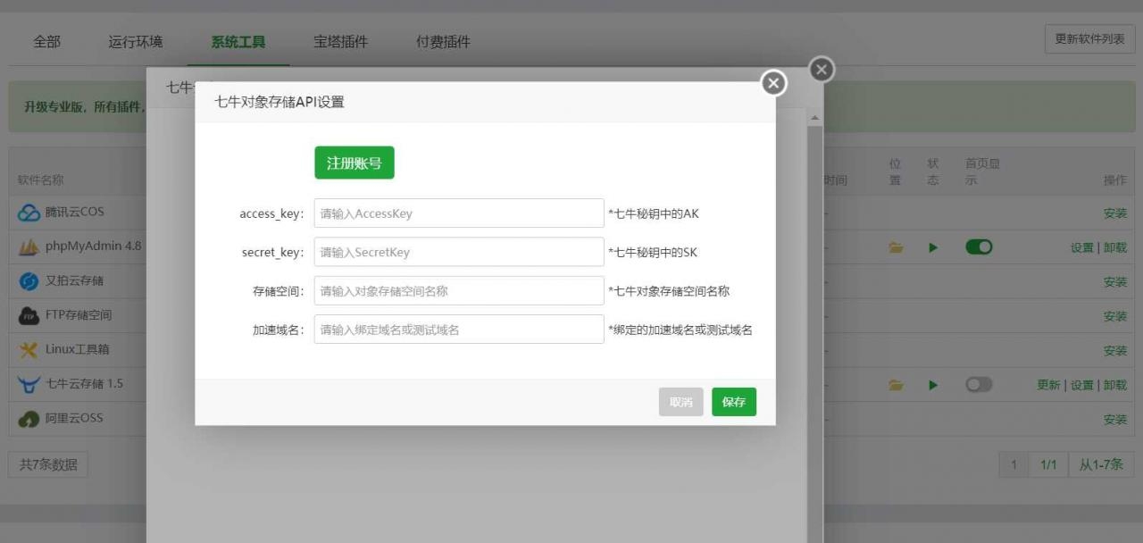The height and width of the screenshot is (543, 1143).
Task: Click the 阿里云OSS icon
Action: 29,419
